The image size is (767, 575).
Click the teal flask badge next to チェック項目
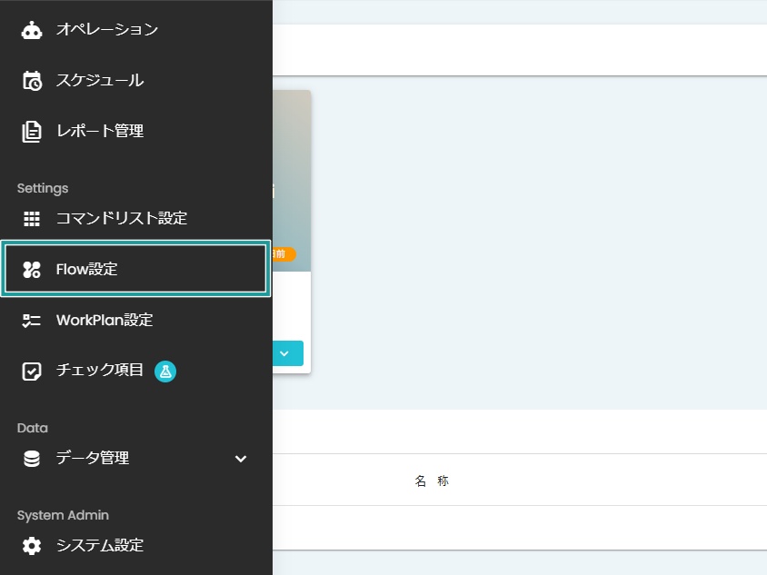coord(165,372)
